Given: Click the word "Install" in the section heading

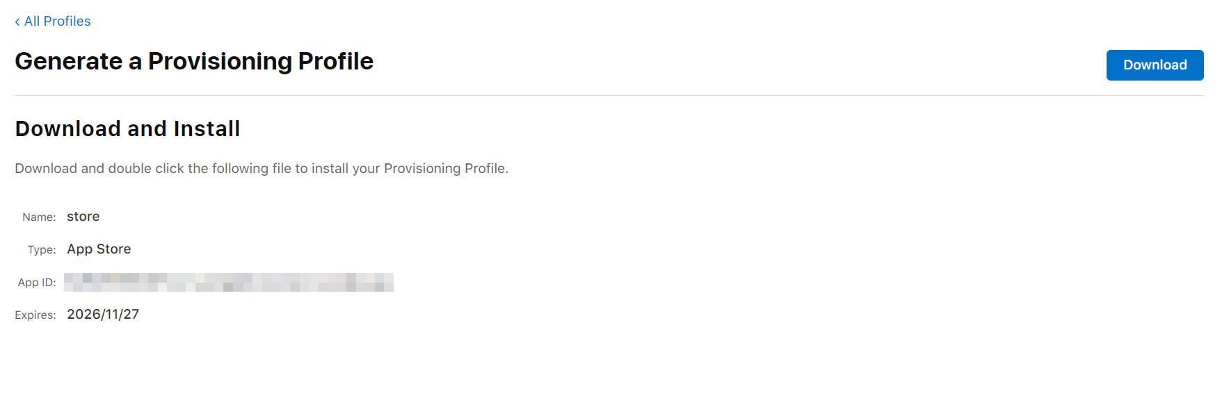Looking at the screenshot, I should [207, 128].
